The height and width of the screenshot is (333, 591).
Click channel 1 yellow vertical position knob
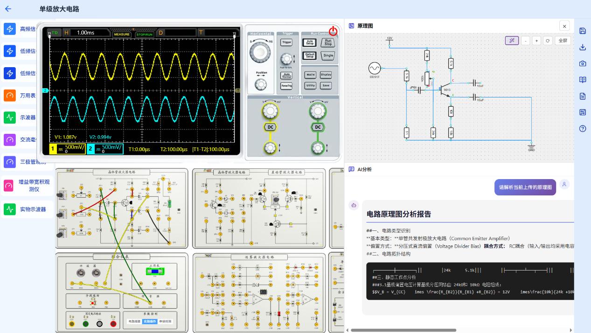[x=270, y=148]
